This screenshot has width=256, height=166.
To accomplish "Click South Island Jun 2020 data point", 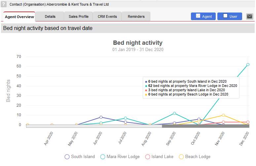I will [101, 117].
